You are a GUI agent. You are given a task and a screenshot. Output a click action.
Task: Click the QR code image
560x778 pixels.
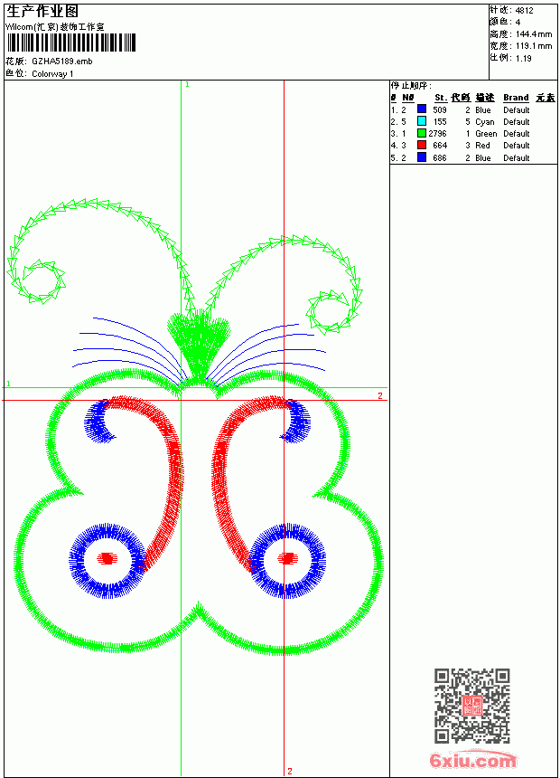pyautogui.click(x=472, y=706)
